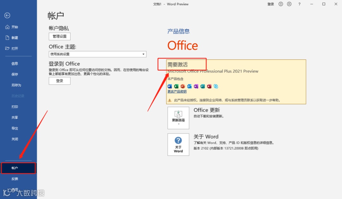Minimize the Word Preview window
This screenshot has width=342, height=199.
click(312, 4)
